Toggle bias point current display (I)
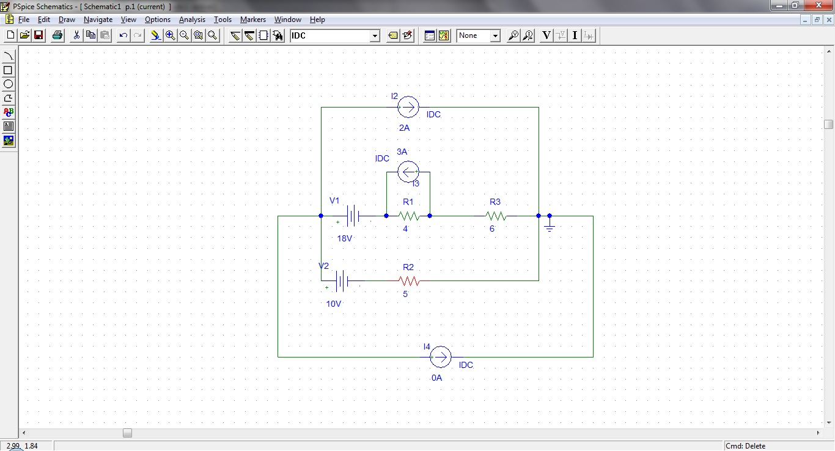The width and height of the screenshot is (835, 451). pos(575,35)
